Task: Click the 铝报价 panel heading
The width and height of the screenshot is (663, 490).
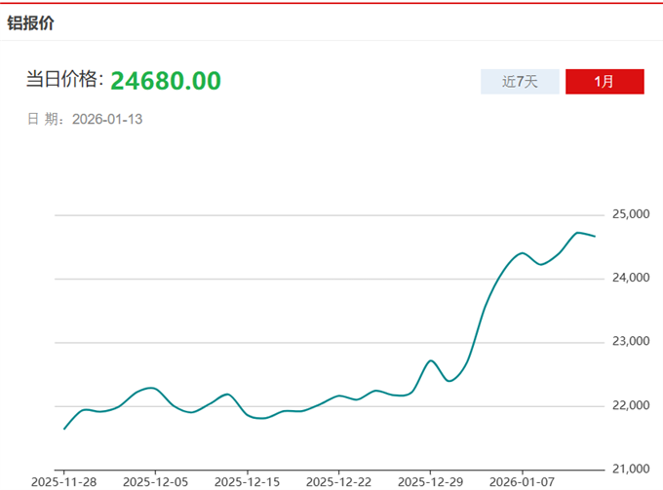Action: 31,21
